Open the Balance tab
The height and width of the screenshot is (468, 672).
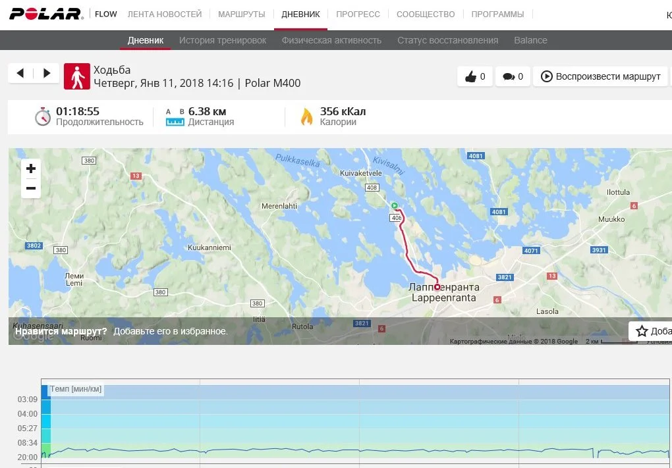point(530,40)
